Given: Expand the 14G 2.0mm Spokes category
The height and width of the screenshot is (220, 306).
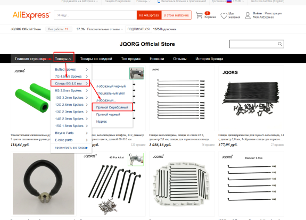Looking at the screenshot, I should (x=71, y=119).
